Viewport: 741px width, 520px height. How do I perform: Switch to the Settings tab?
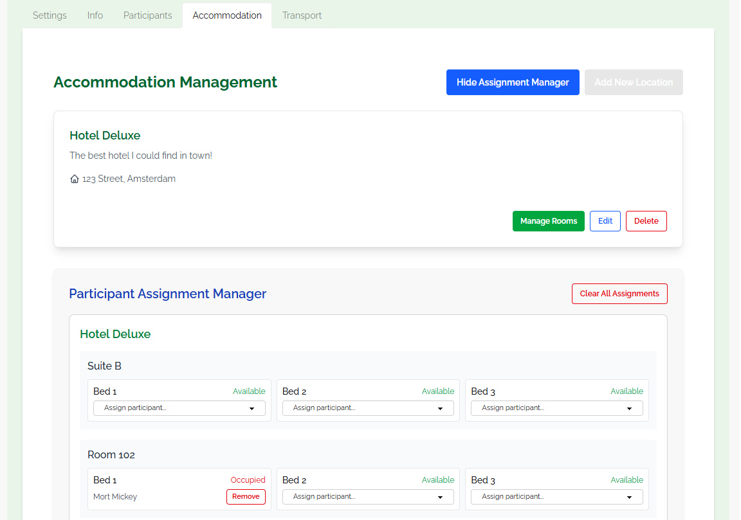(x=49, y=15)
